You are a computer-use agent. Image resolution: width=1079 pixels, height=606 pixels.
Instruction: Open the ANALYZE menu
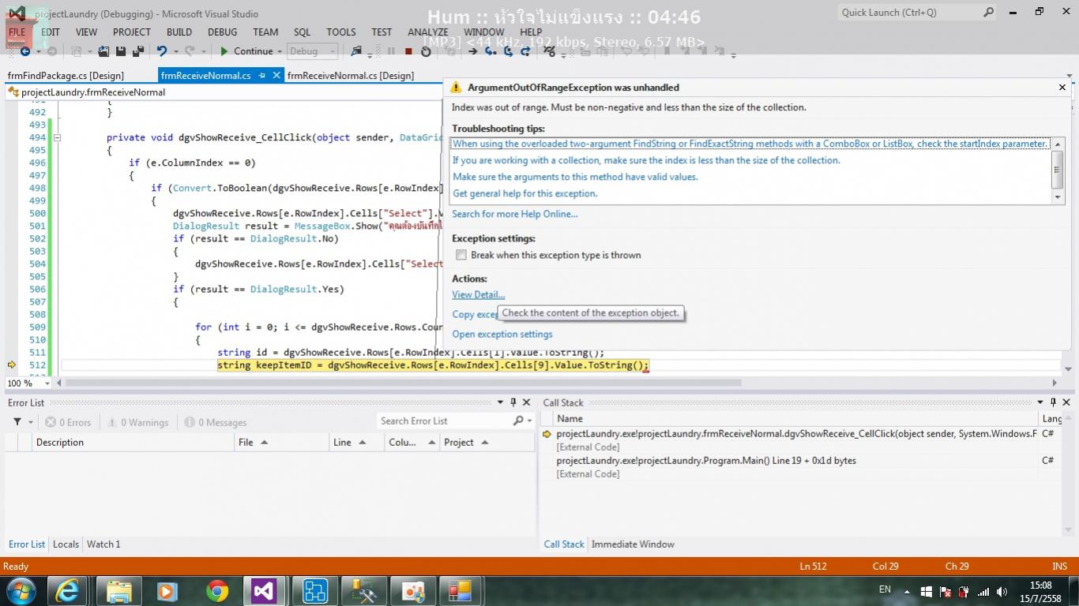(x=427, y=32)
